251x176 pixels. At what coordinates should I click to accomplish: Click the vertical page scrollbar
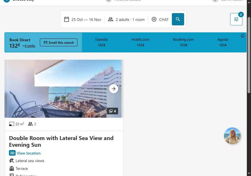(x=249, y=55)
